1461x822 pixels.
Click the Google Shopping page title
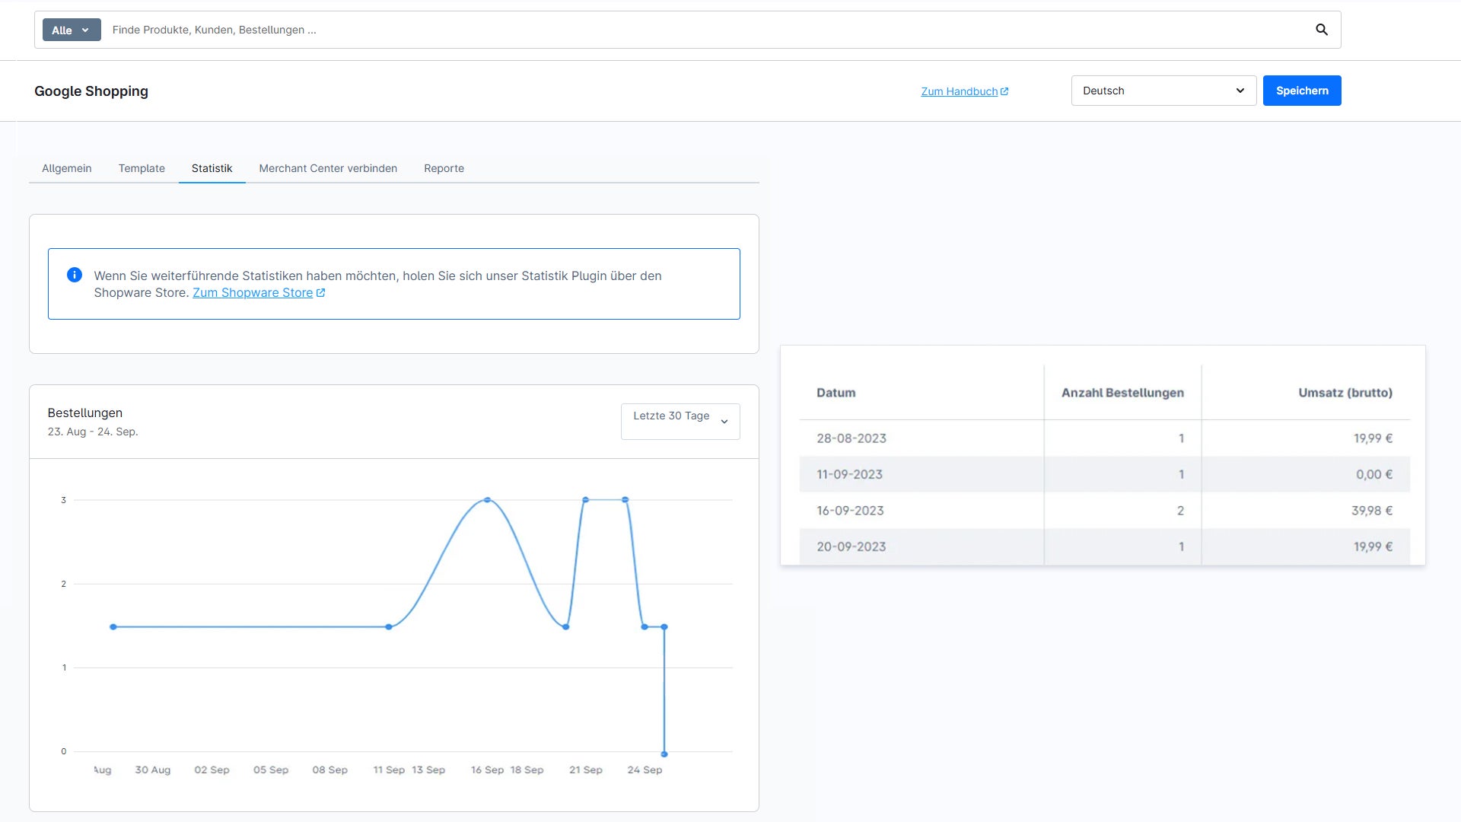[x=91, y=91]
